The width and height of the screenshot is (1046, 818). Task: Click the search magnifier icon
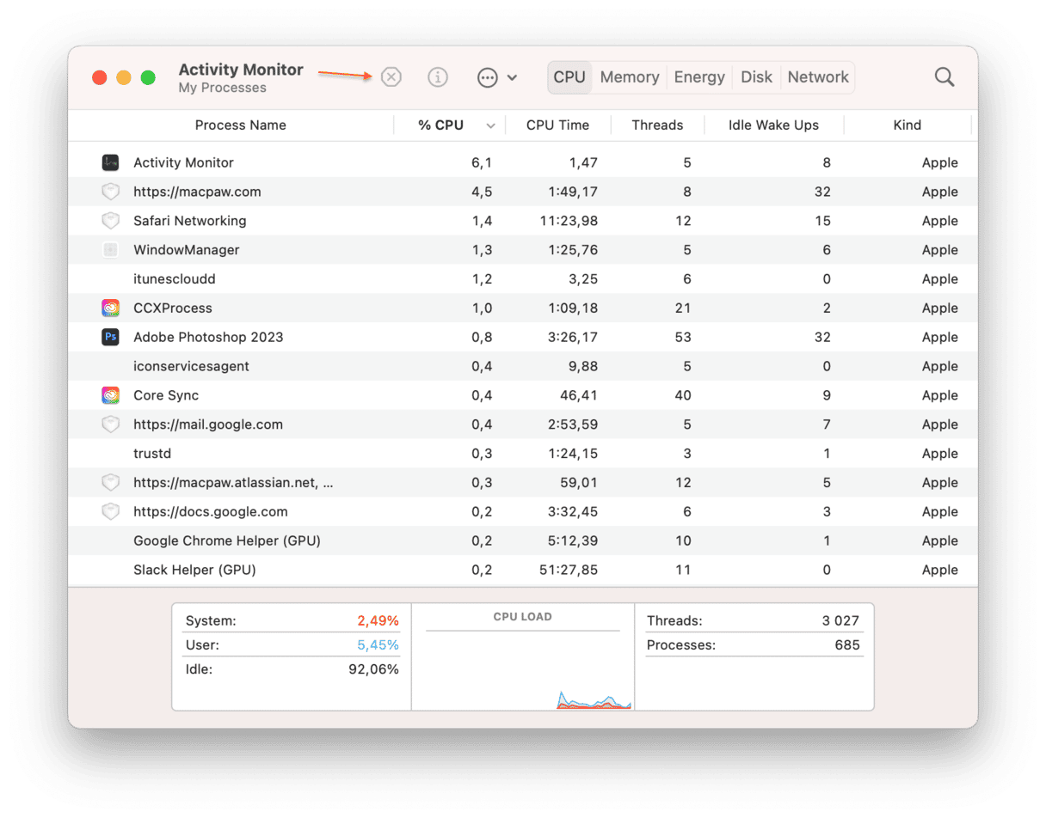pos(944,77)
